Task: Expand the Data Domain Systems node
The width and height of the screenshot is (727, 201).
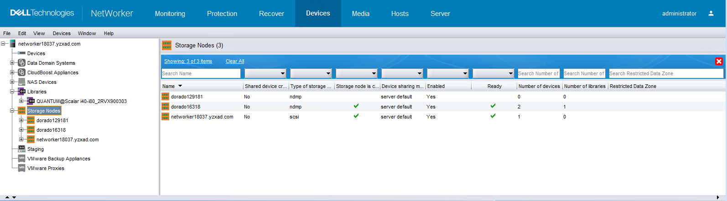Action: 12,63
